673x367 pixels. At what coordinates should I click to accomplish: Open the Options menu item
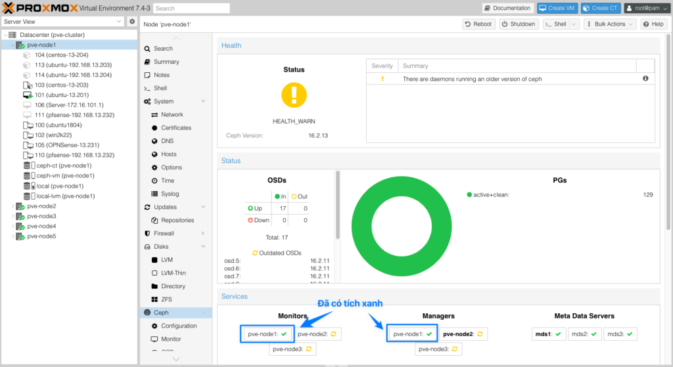175,167
